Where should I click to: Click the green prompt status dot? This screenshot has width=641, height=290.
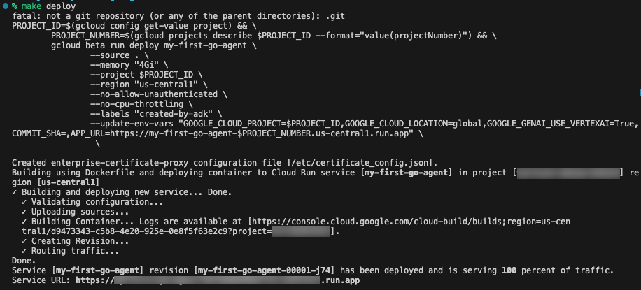click(x=5, y=5)
